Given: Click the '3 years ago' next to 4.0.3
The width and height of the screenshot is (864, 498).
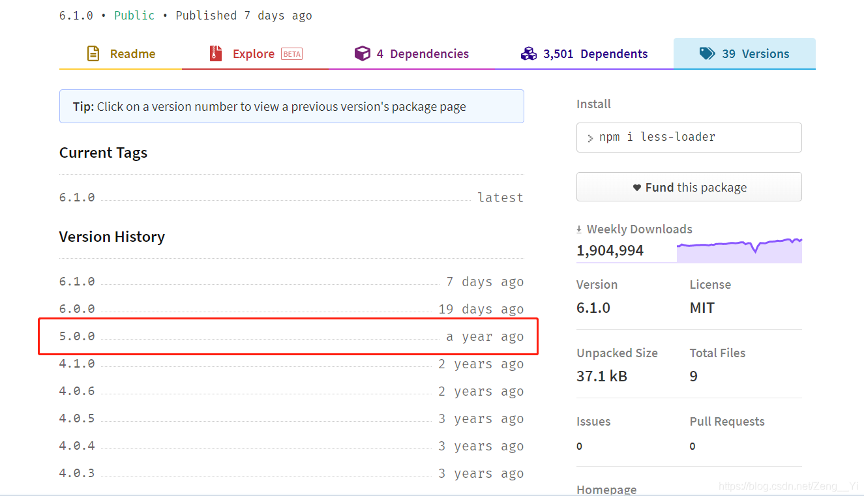Looking at the screenshot, I should tap(481, 473).
